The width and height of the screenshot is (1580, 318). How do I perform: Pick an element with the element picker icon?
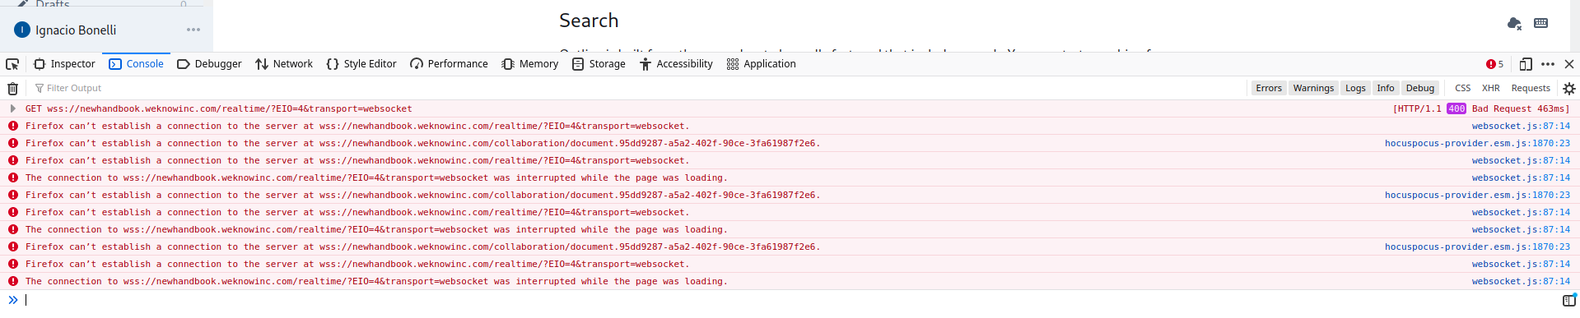[12, 64]
